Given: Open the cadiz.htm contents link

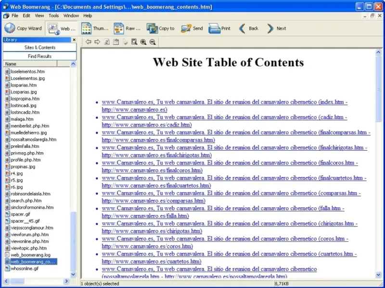Looking at the screenshot, I should click(x=224, y=121).
